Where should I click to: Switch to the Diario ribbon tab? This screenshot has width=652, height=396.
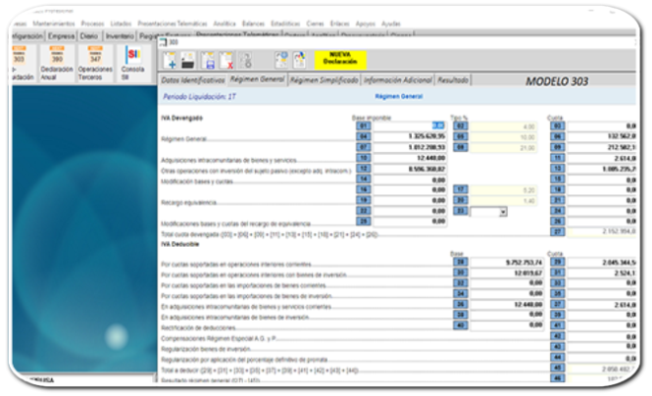coord(89,36)
